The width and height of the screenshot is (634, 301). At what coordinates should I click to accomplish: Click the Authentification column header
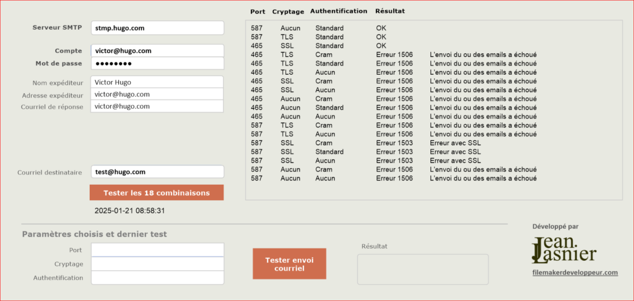(339, 11)
